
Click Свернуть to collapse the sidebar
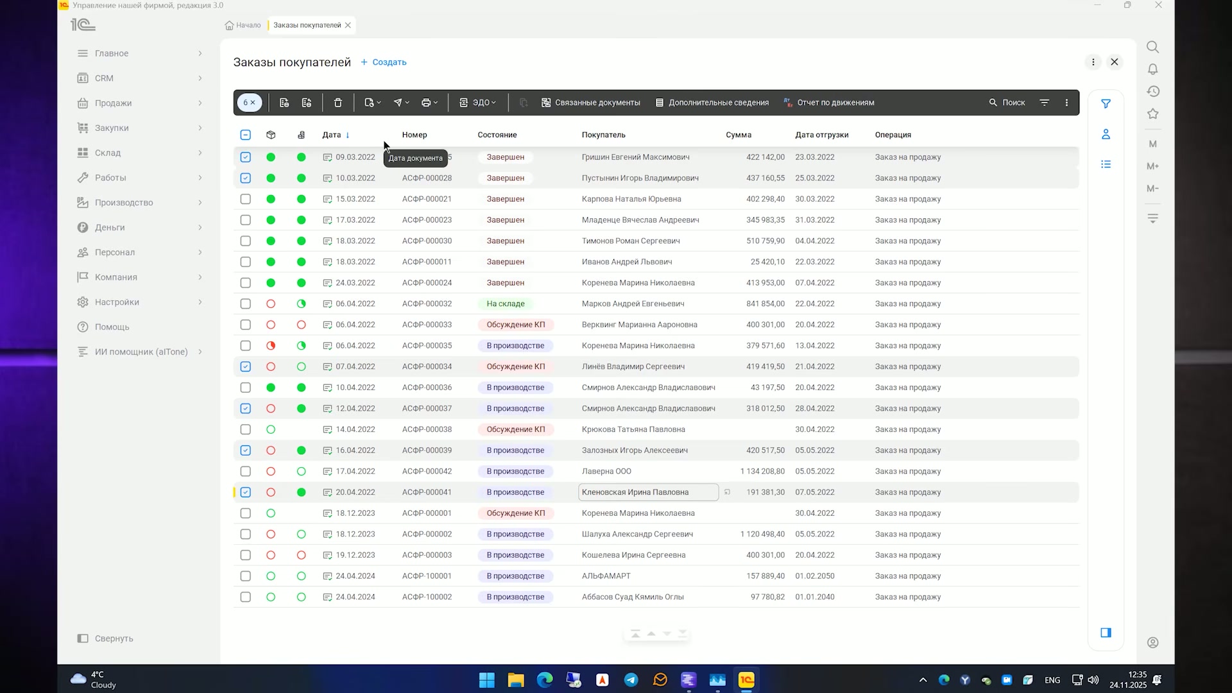(106, 638)
